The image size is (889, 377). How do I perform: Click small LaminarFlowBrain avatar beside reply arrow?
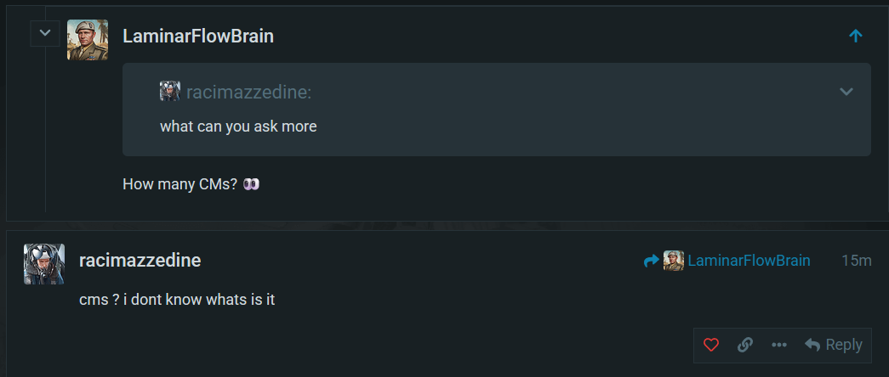coord(674,261)
